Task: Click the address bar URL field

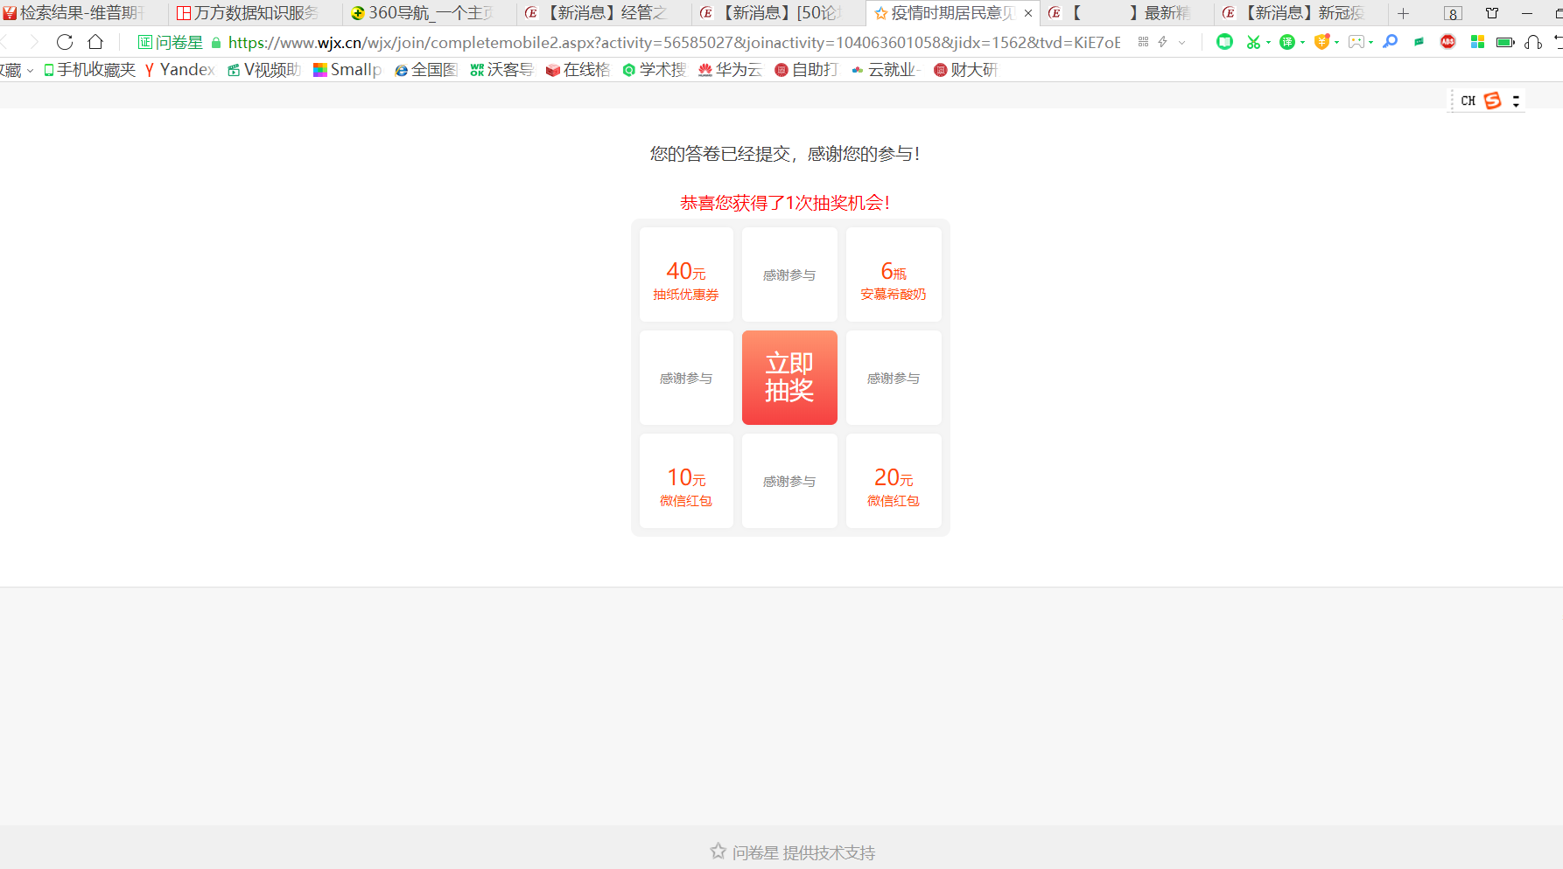Action: pos(674,42)
